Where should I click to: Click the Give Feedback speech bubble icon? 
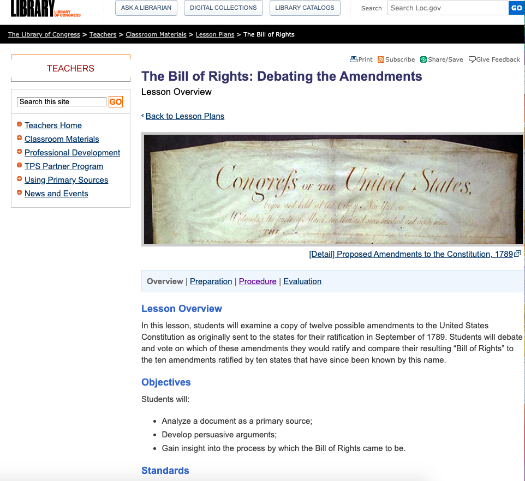pos(472,59)
